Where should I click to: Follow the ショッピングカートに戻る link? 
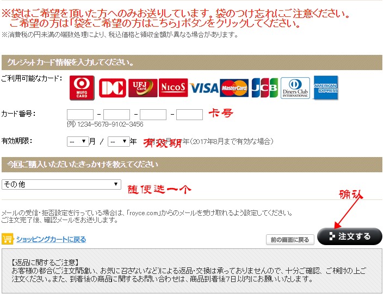pyautogui.click(x=51, y=239)
